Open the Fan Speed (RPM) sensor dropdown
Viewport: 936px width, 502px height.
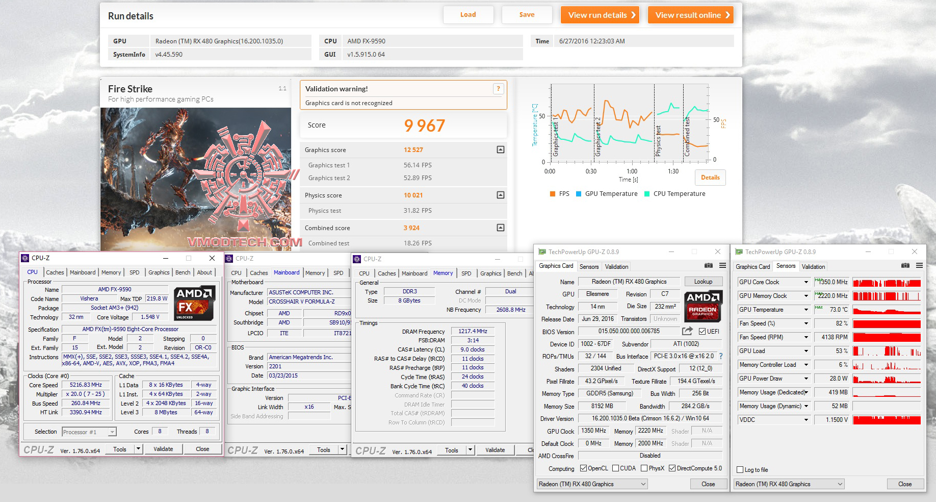coord(806,337)
